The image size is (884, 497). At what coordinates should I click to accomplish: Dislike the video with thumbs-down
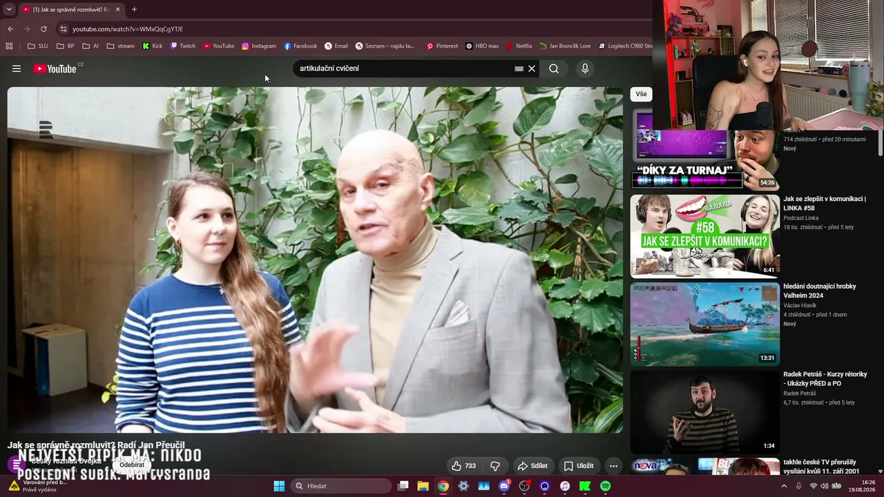[495, 466]
